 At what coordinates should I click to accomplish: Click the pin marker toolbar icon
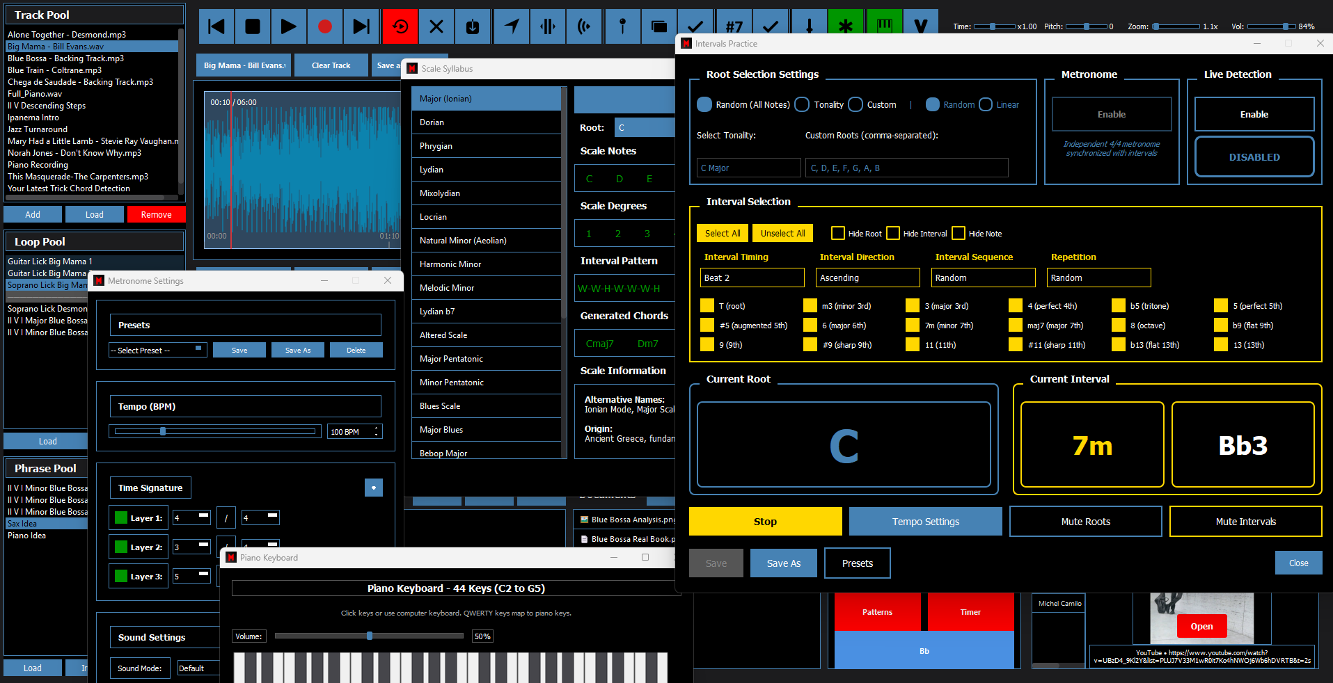[622, 26]
